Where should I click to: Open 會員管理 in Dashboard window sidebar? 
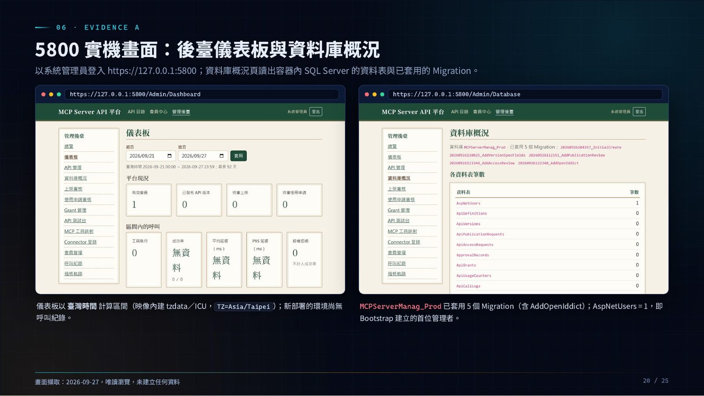73,253
